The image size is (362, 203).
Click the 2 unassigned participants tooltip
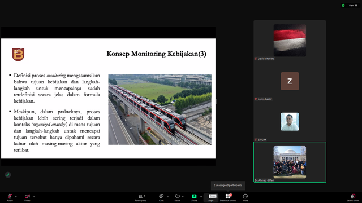[228, 186]
